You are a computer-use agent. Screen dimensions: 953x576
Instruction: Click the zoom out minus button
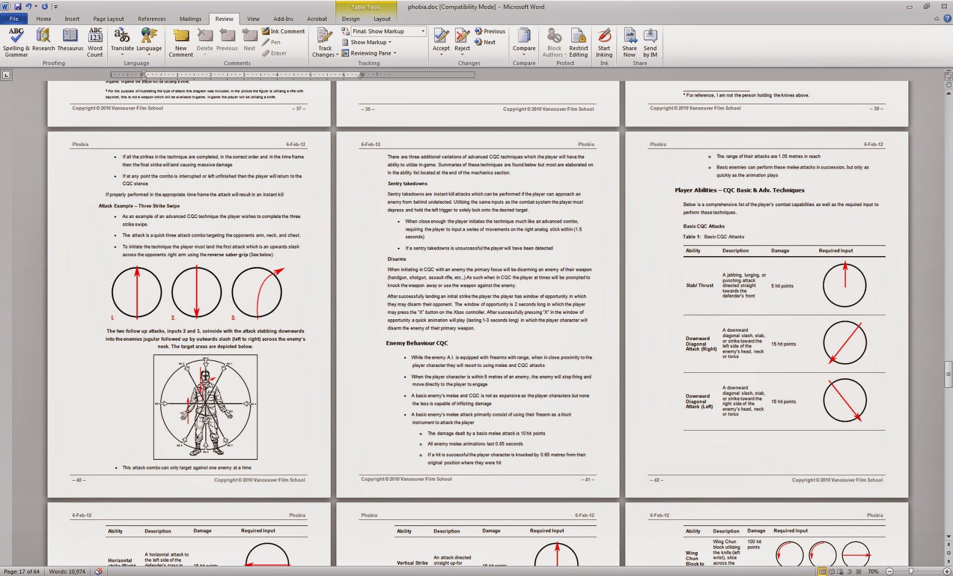coord(889,572)
